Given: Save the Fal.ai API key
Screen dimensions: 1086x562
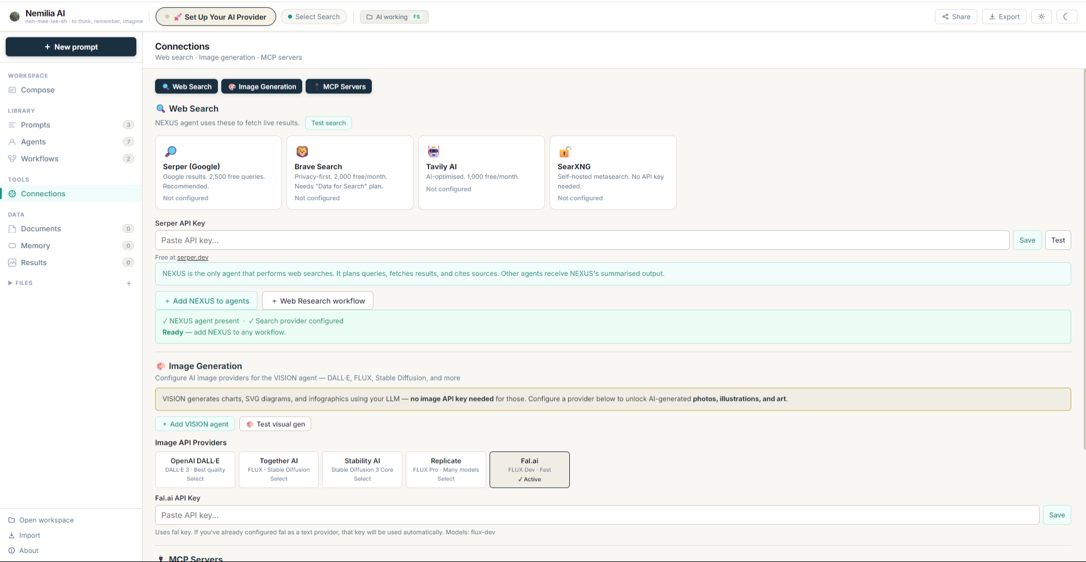Looking at the screenshot, I should (1057, 515).
